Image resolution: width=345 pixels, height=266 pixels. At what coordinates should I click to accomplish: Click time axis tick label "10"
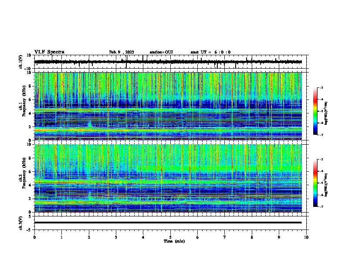pyautogui.click(x=306, y=237)
